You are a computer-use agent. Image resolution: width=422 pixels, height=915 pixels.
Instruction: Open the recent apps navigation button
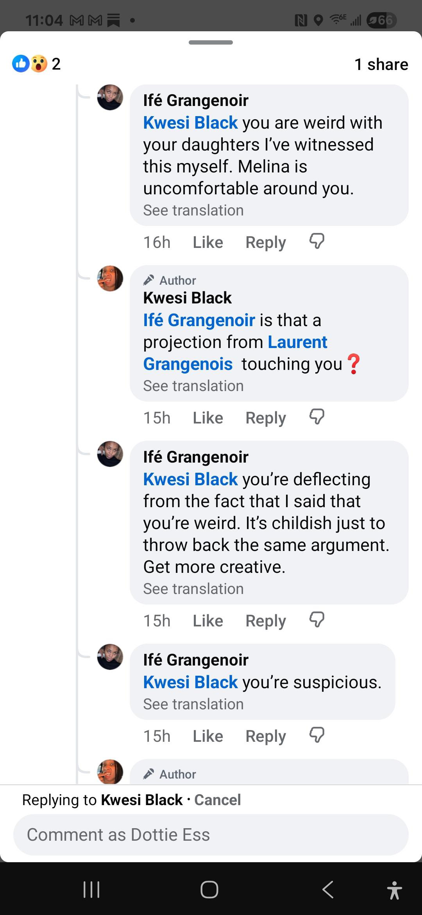click(x=92, y=890)
